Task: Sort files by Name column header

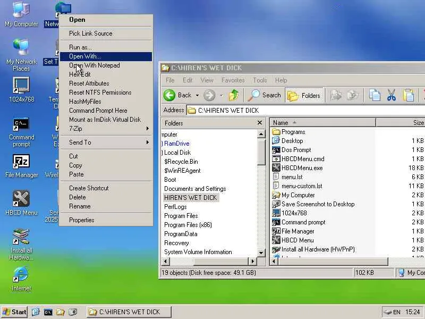Action: (x=322, y=123)
